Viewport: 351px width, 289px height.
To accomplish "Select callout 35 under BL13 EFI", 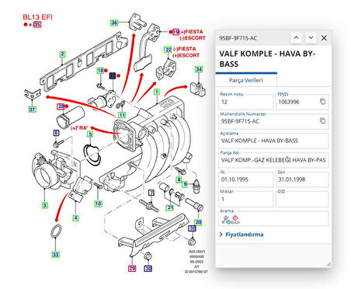I will [x=37, y=25].
